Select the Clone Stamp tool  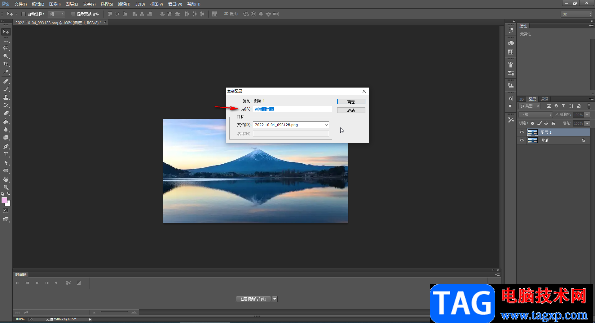(x=6, y=97)
